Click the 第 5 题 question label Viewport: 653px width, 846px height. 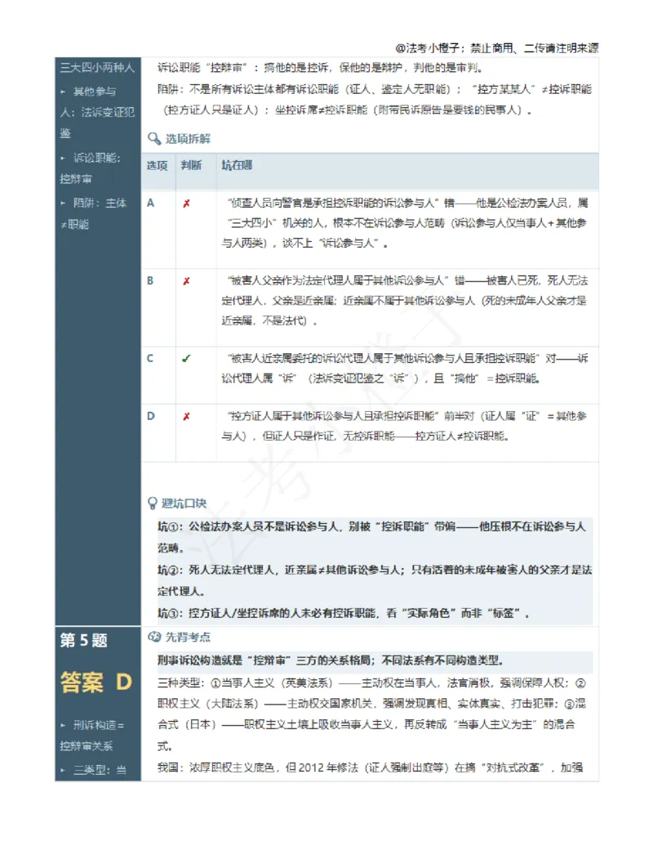(x=83, y=641)
